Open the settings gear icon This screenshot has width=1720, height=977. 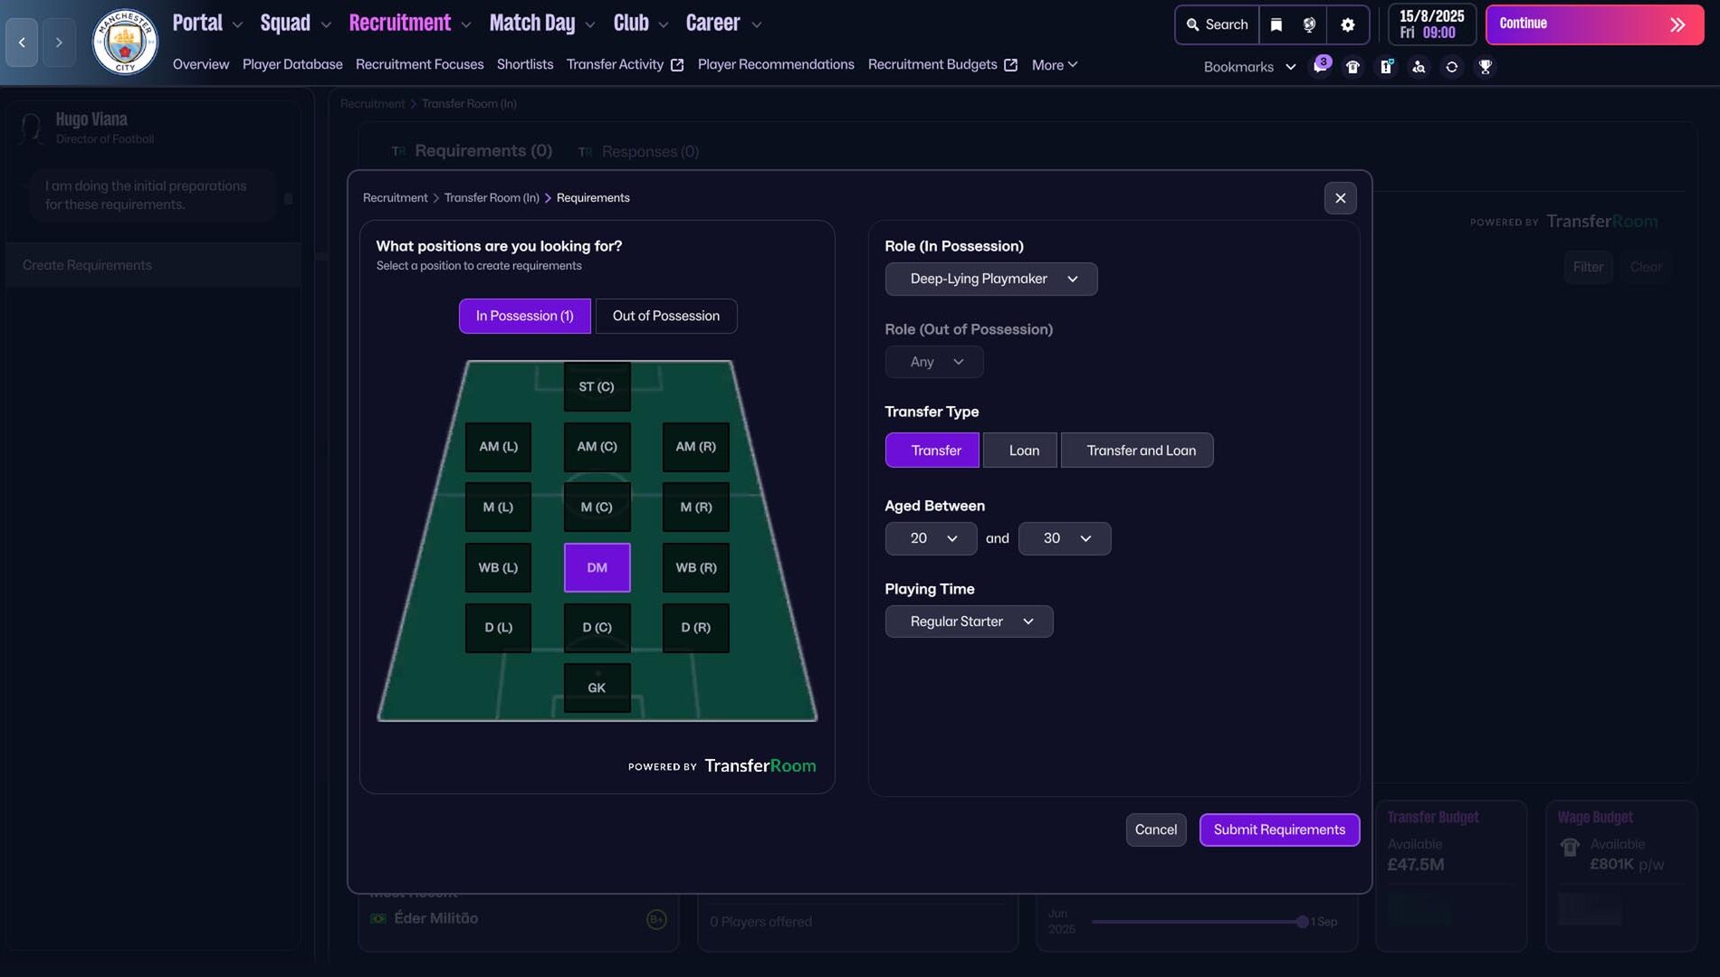pos(1347,24)
